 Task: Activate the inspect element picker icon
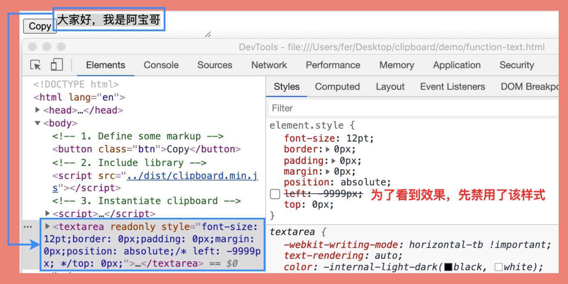[x=36, y=65]
